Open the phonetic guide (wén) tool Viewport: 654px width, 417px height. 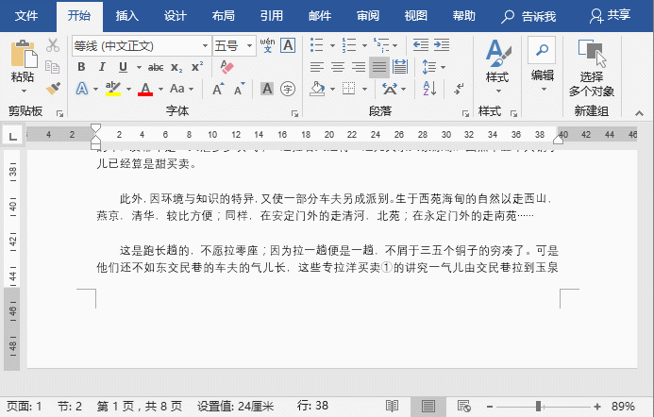[267, 45]
